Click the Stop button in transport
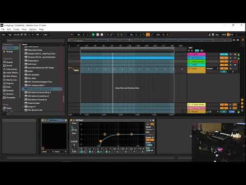The width and height of the screenshot is (246, 185). [98, 34]
